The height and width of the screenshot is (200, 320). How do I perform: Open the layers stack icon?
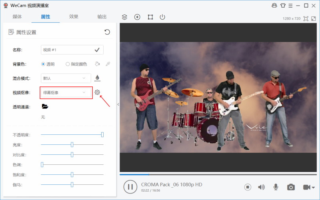click(124, 17)
